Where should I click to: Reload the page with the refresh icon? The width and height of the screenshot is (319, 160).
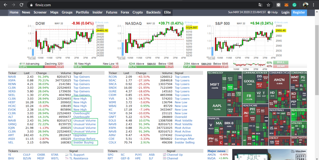click(21, 5)
